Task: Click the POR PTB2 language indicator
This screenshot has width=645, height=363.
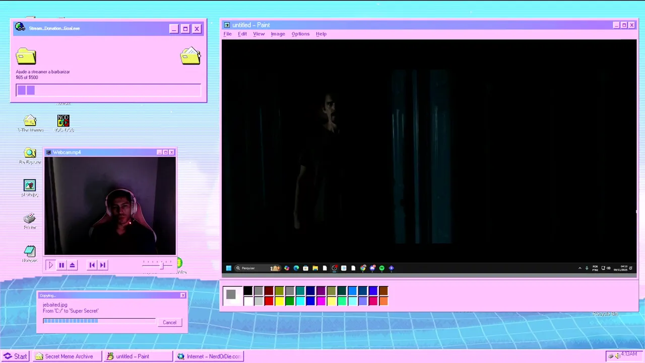Action: click(595, 268)
